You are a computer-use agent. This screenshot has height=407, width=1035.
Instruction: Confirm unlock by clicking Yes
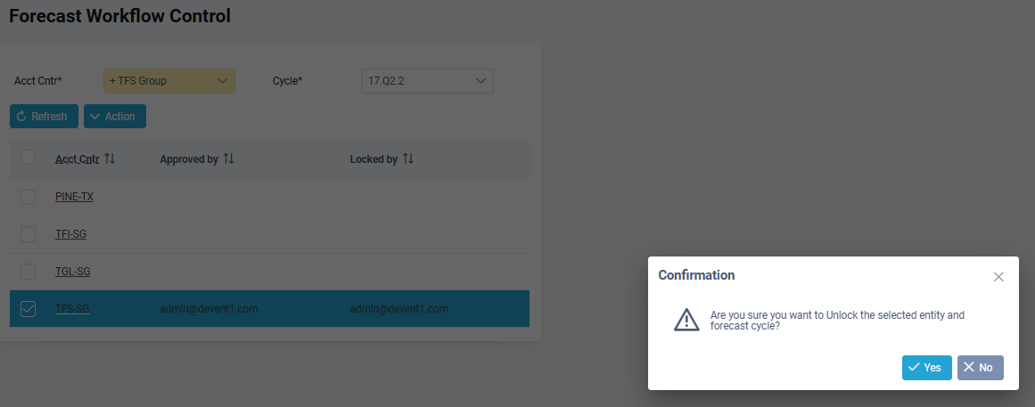click(927, 368)
